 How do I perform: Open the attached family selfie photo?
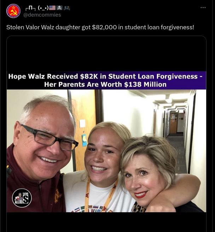pos(106,151)
